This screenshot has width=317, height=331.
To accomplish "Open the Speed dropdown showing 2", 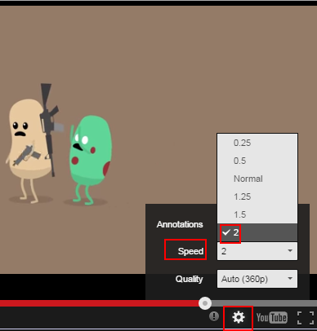I will point(257,251).
